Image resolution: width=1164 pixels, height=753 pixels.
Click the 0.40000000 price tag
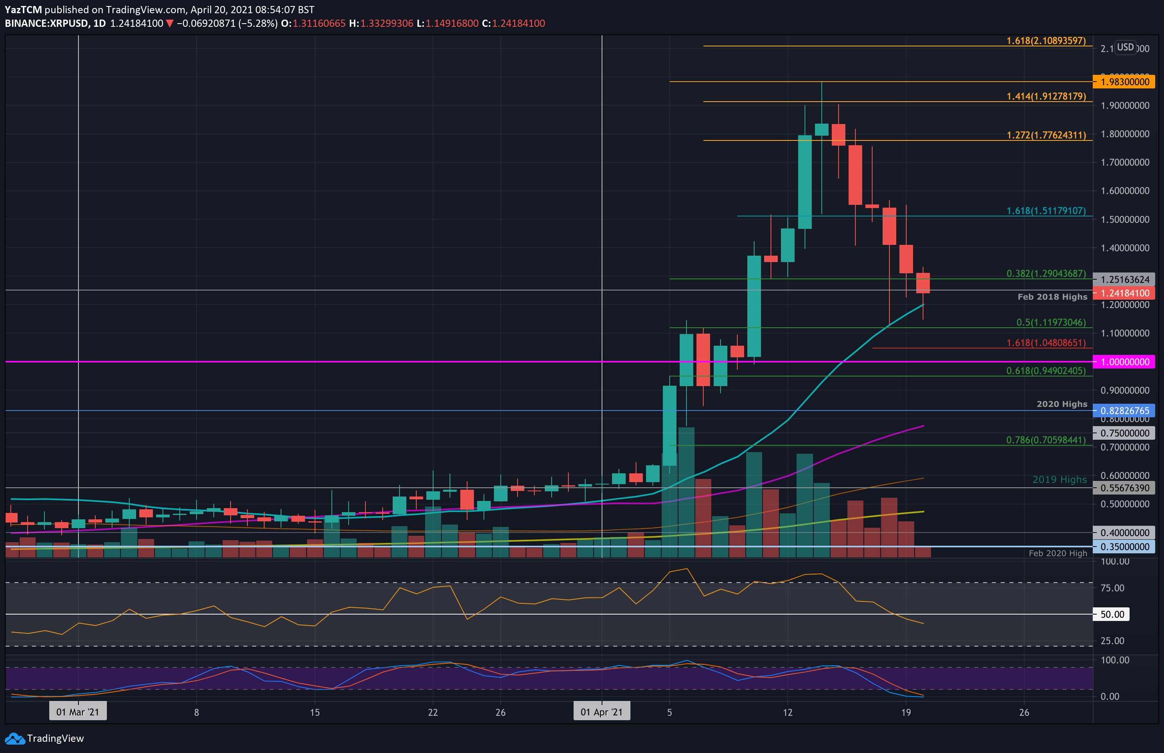coord(1124,533)
